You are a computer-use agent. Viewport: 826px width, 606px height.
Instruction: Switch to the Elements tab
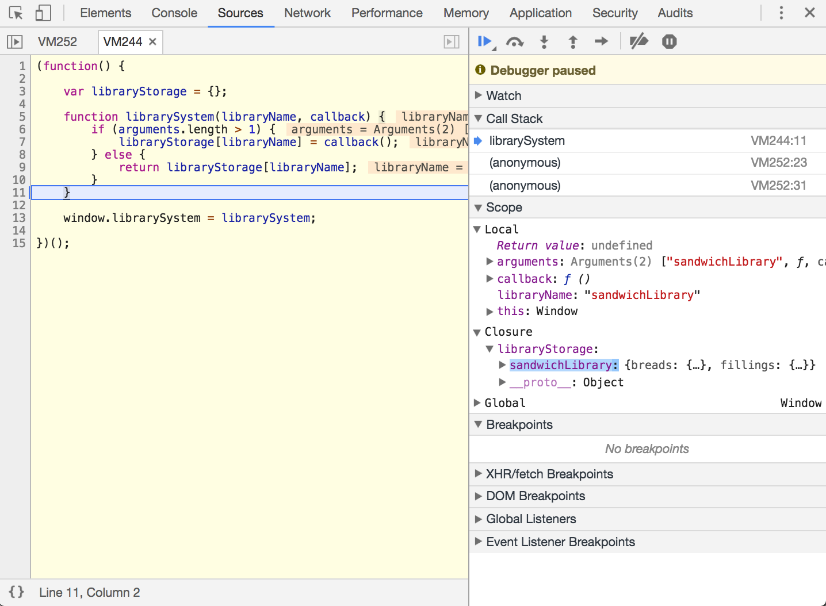coord(106,13)
